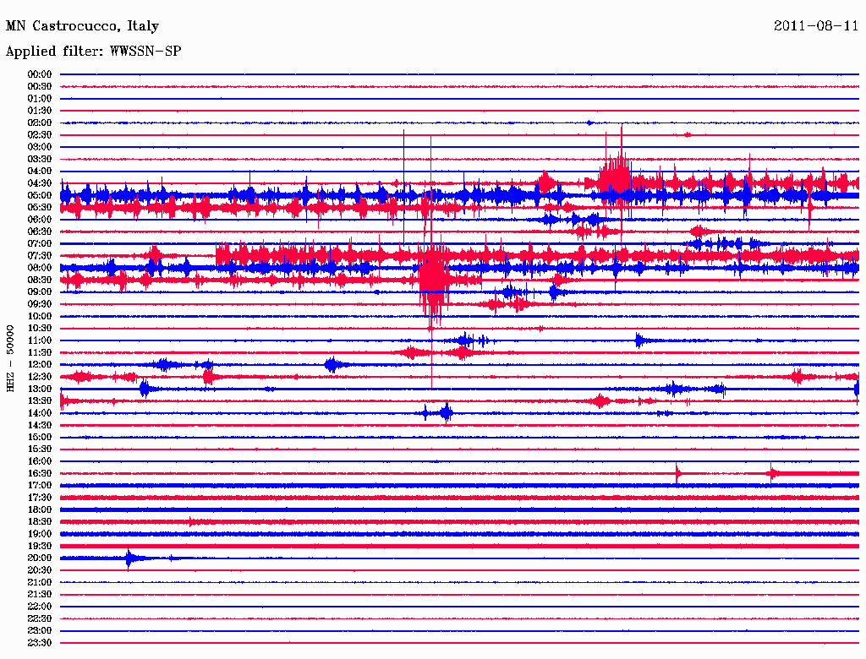Click the 23:30 time label
The image size is (866, 659).
click(40, 643)
